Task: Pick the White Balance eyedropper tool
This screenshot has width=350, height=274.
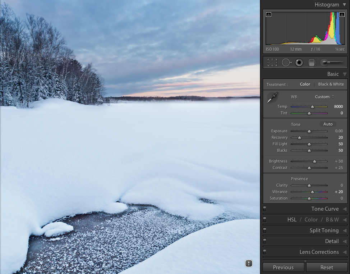Action: pos(272,97)
